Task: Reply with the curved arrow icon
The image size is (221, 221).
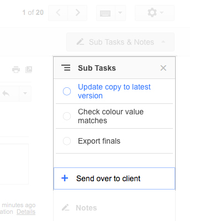Action: (x=6, y=93)
